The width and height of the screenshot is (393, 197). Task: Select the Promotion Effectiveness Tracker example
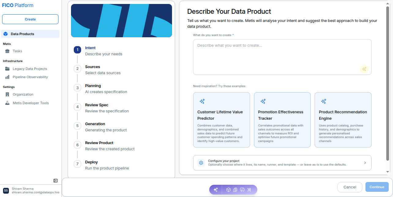pyautogui.click(x=282, y=120)
